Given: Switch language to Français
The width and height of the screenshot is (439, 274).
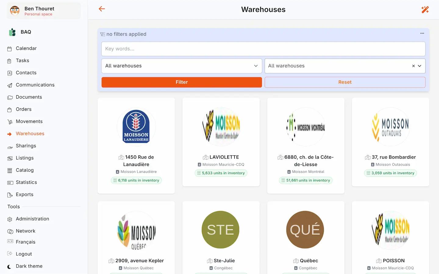Looking at the screenshot, I should pos(26,242).
